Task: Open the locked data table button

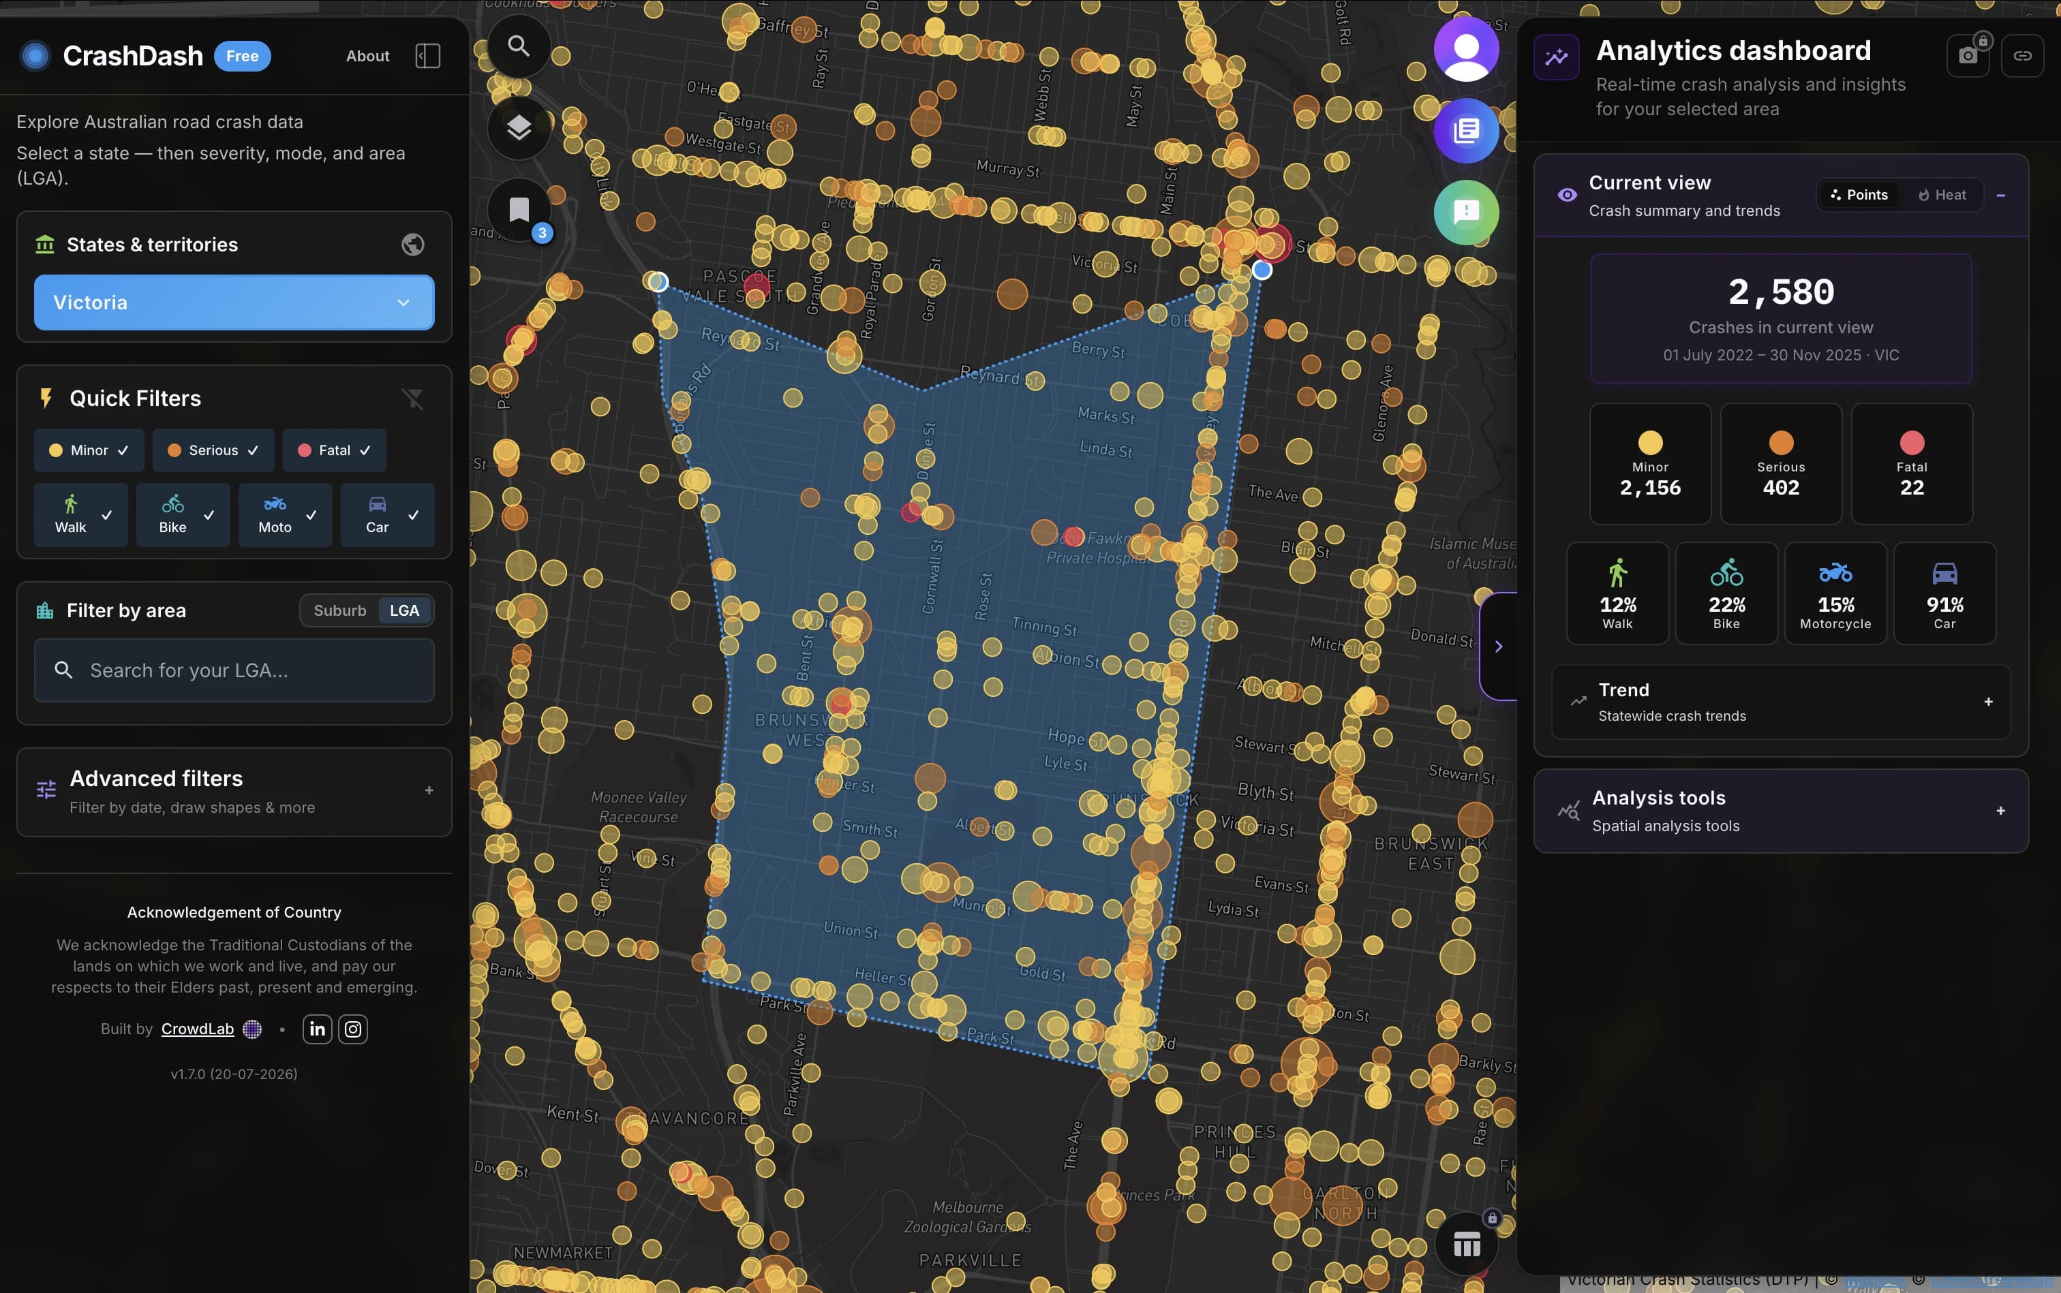Action: (1467, 1244)
